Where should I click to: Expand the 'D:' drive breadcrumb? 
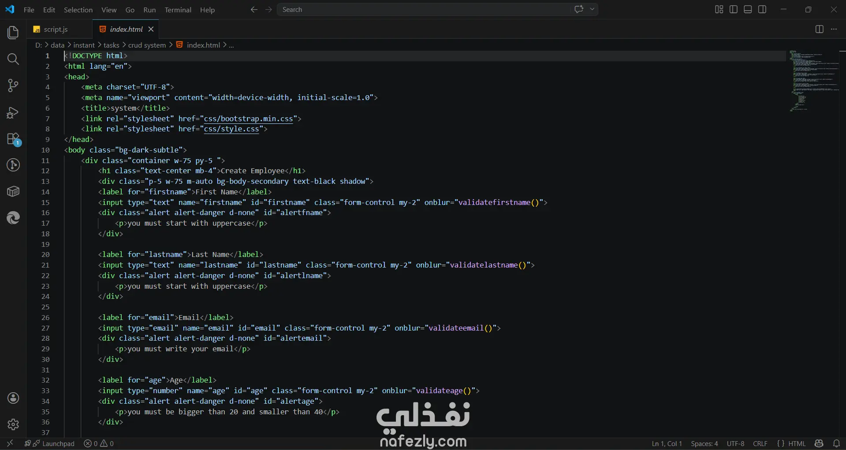(x=38, y=45)
